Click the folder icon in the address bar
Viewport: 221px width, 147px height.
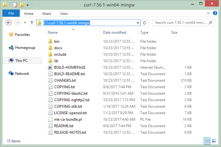tap(40, 23)
